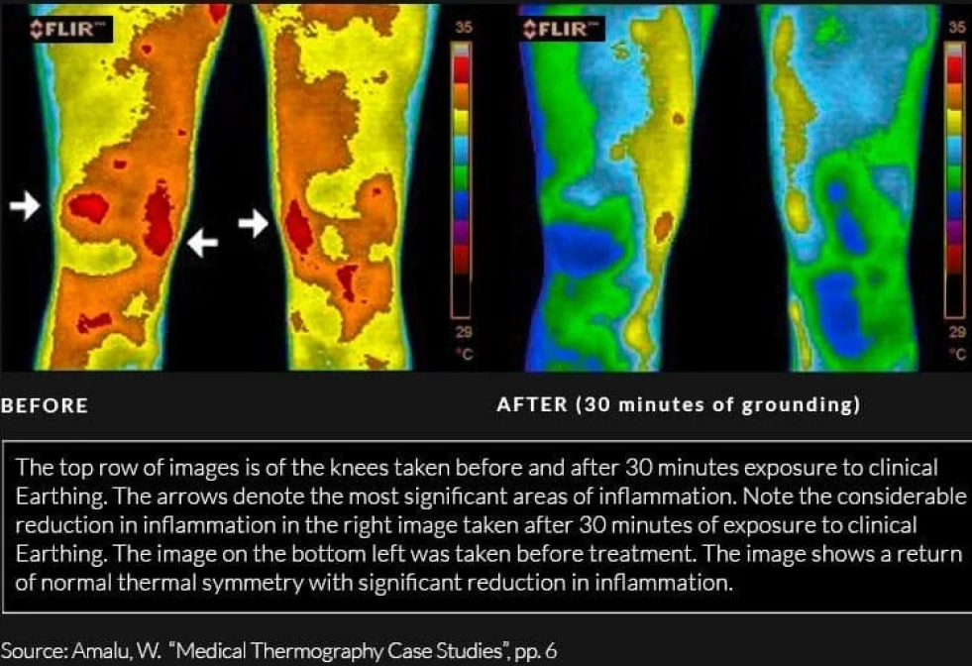Click the FLIR logo on the after image
The image size is (972, 666).
click(562, 29)
